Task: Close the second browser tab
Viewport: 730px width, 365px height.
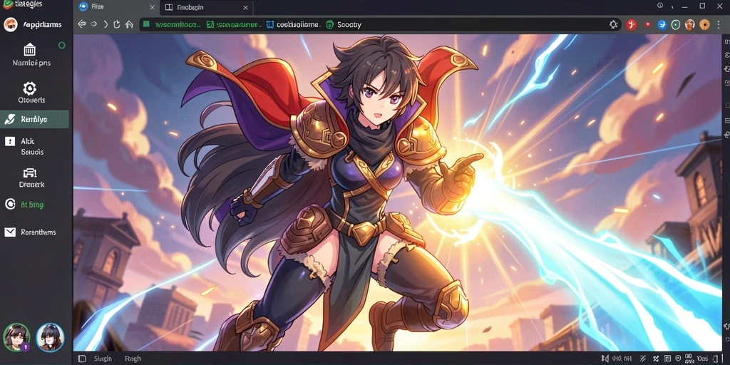Action: (x=245, y=7)
